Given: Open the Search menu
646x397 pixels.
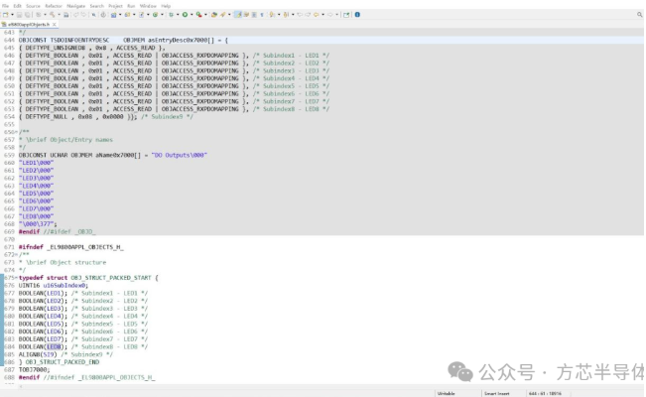Looking at the screenshot, I should click(97, 6).
